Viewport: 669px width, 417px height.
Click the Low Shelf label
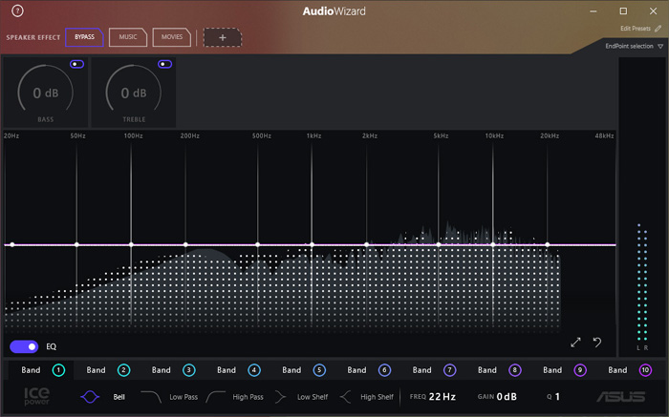[313, 397]
